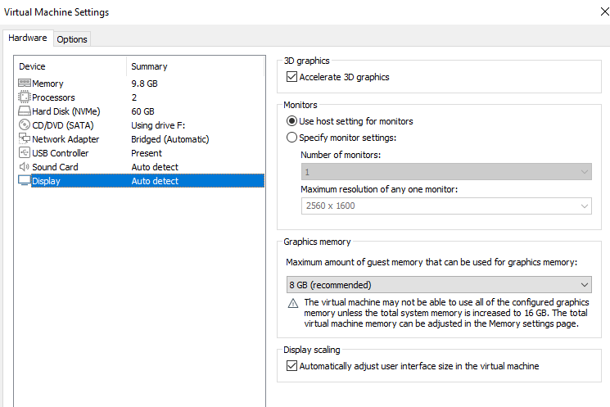Image resolution: width=610 pixels, height=407 pixels.
Task: Switch to the Options tab
Action: (72, 39)
